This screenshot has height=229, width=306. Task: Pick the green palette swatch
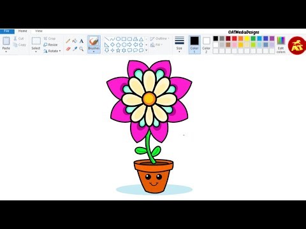pos(253,38)
